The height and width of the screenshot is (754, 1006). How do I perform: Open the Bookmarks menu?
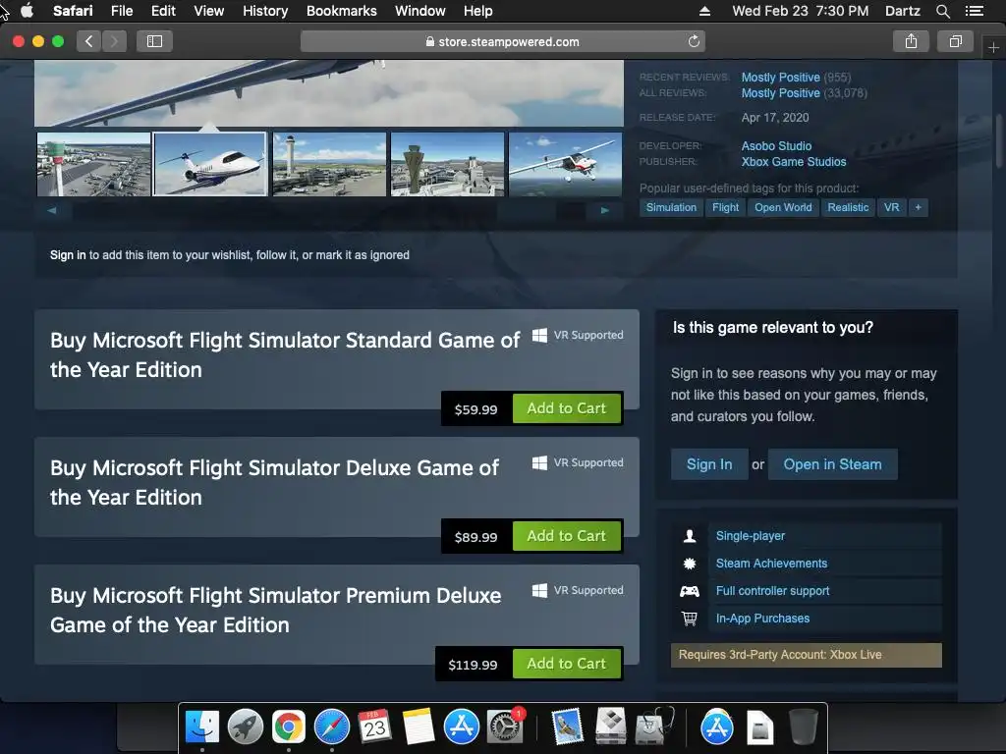pos(341,11)
